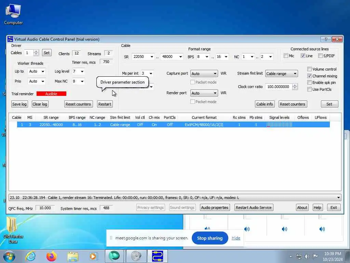Open Windows Media Player taskbar icon
Screen dimensions: 350x263
(93, 256)
